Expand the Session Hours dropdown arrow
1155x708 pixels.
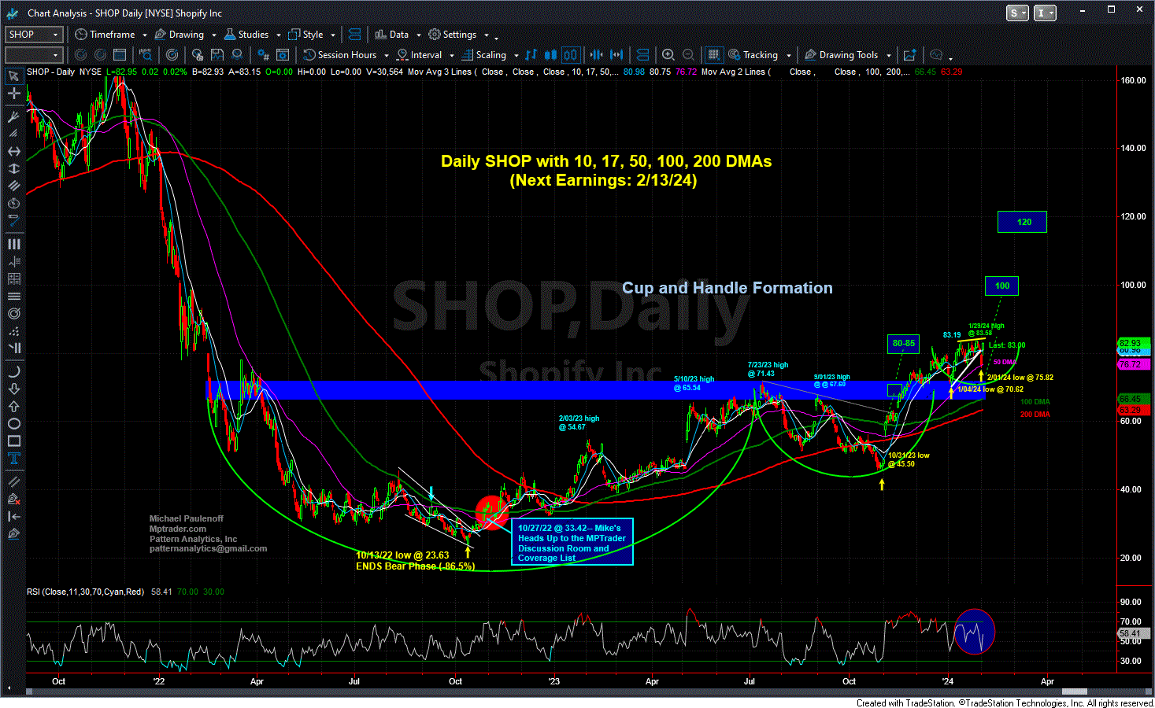pos(387,56)
